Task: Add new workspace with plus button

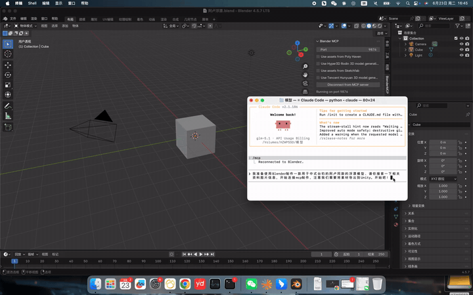Action: tap(214, 19)
